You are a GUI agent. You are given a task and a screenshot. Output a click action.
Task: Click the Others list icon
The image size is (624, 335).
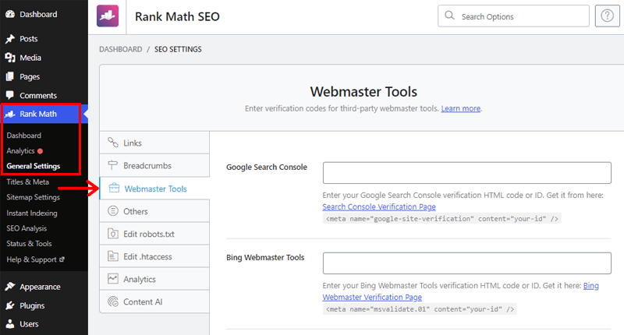tap(113, 210)
